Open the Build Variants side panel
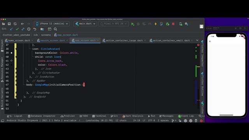Viewport: 249px width, 140px height. [x=2, y=98]
